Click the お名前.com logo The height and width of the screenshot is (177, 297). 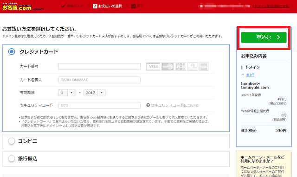click(x=23, y=7)
